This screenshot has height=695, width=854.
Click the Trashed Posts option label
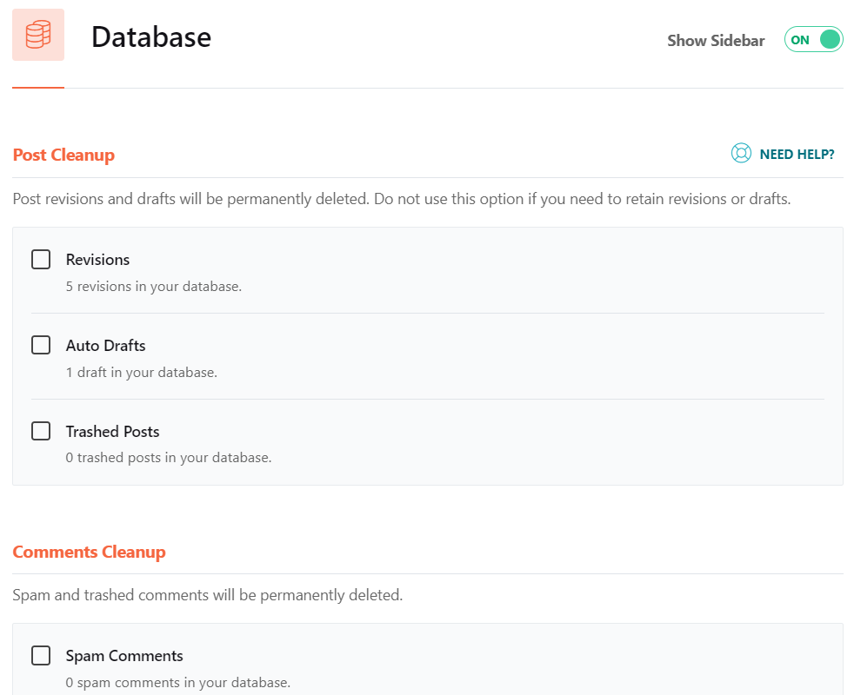coord(113,432)
